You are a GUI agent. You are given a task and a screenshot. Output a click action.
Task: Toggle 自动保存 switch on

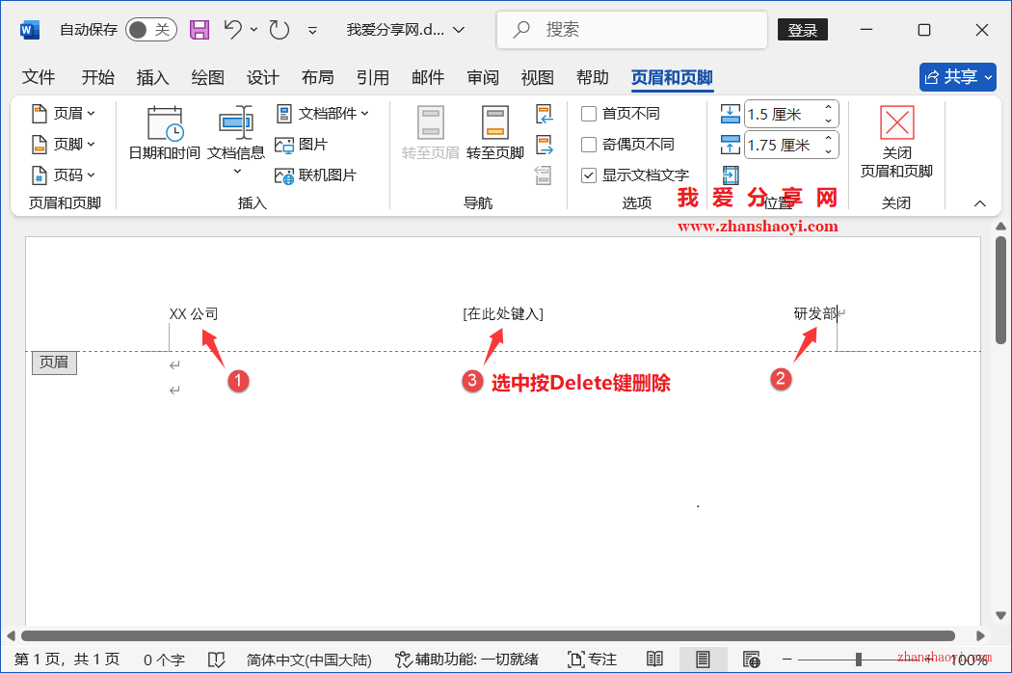[x=151, y=30]
